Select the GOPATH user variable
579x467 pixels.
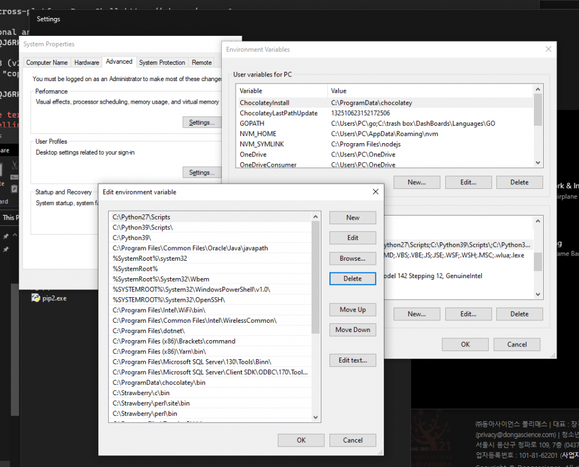(385, 123)
